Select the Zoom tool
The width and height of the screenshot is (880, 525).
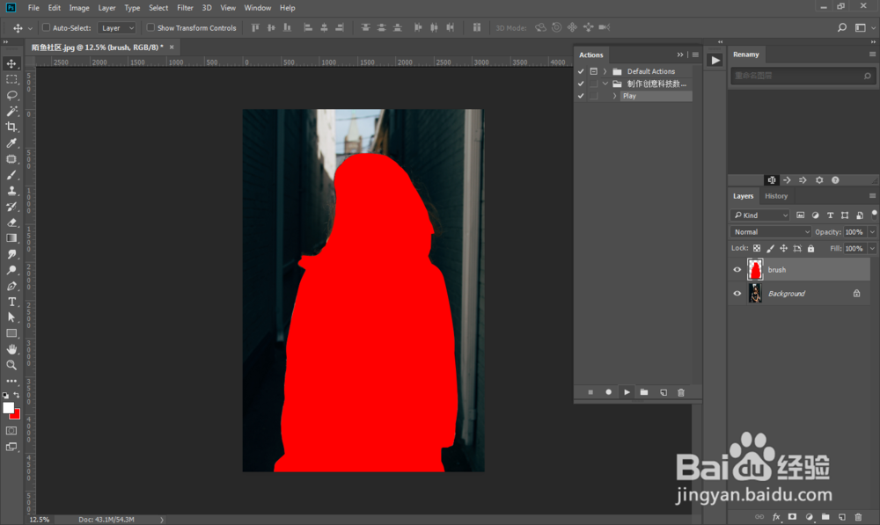11,365
